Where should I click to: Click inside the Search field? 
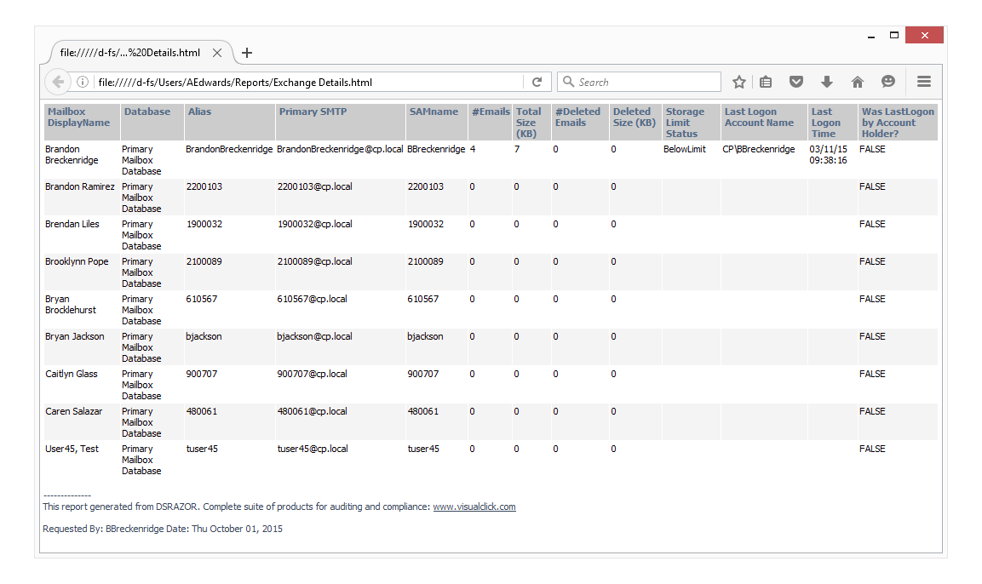click(x=647, y=83)
